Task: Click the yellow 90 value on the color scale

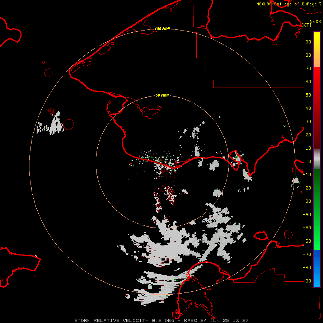Action: pos(308,42)
